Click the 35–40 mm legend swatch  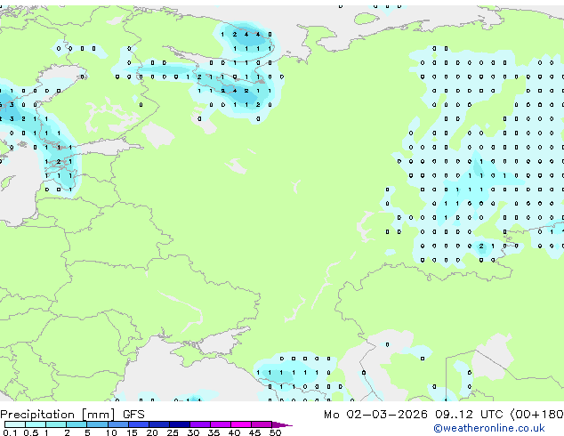coord(221,424)
